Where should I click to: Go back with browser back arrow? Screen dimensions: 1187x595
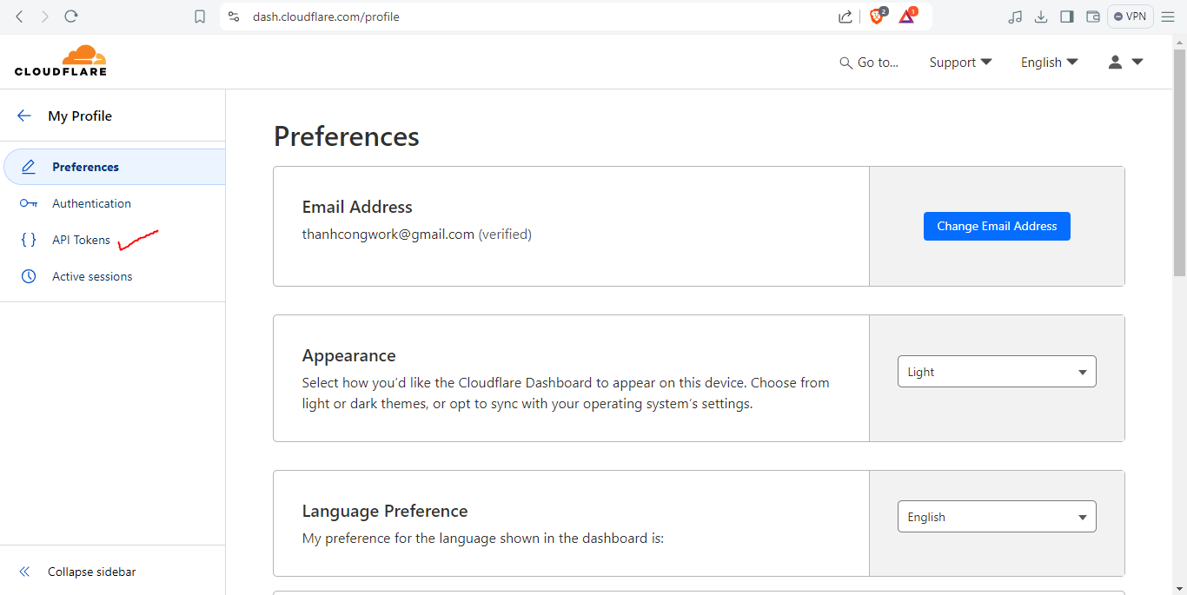point(19,17)
